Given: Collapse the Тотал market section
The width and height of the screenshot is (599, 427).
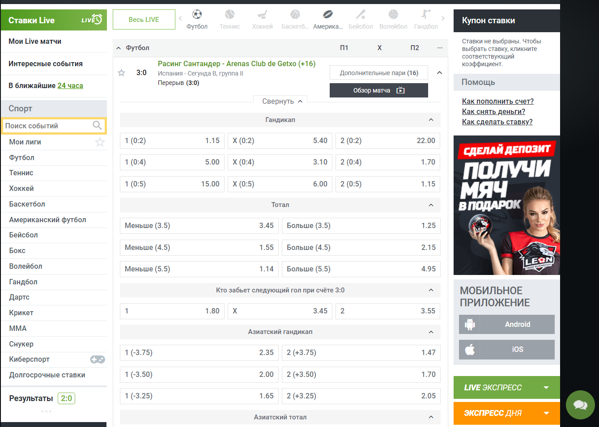Looking at the screenshot, I should click(x=431, y=205).
